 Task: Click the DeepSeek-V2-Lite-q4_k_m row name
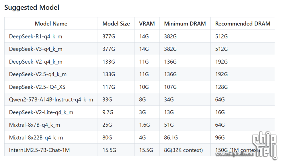41,112
